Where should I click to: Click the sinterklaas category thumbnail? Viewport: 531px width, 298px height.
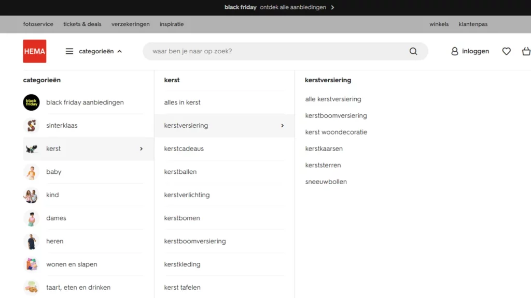[31, 125]
